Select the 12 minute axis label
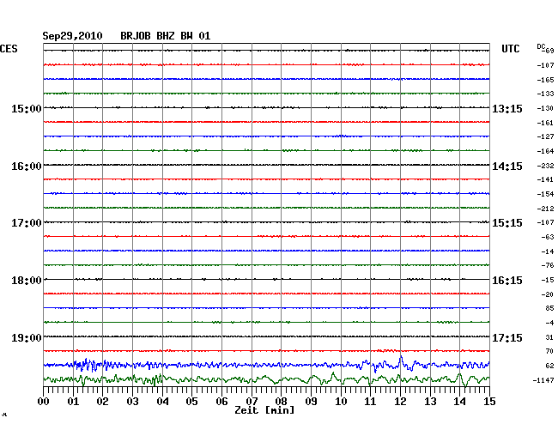558x424 pixels. pyautogui.click(x=400, y=402)
